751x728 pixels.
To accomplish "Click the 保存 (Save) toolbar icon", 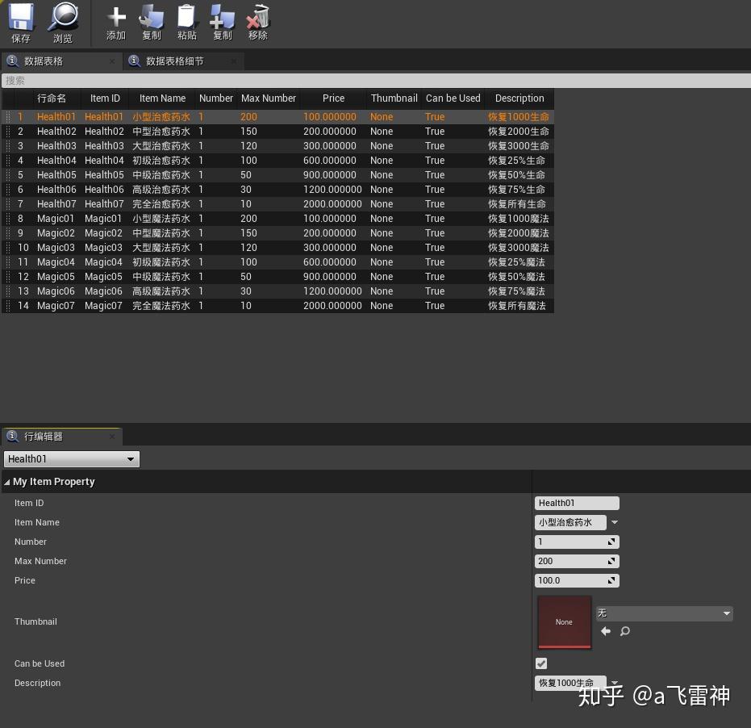I will [20, 22].
